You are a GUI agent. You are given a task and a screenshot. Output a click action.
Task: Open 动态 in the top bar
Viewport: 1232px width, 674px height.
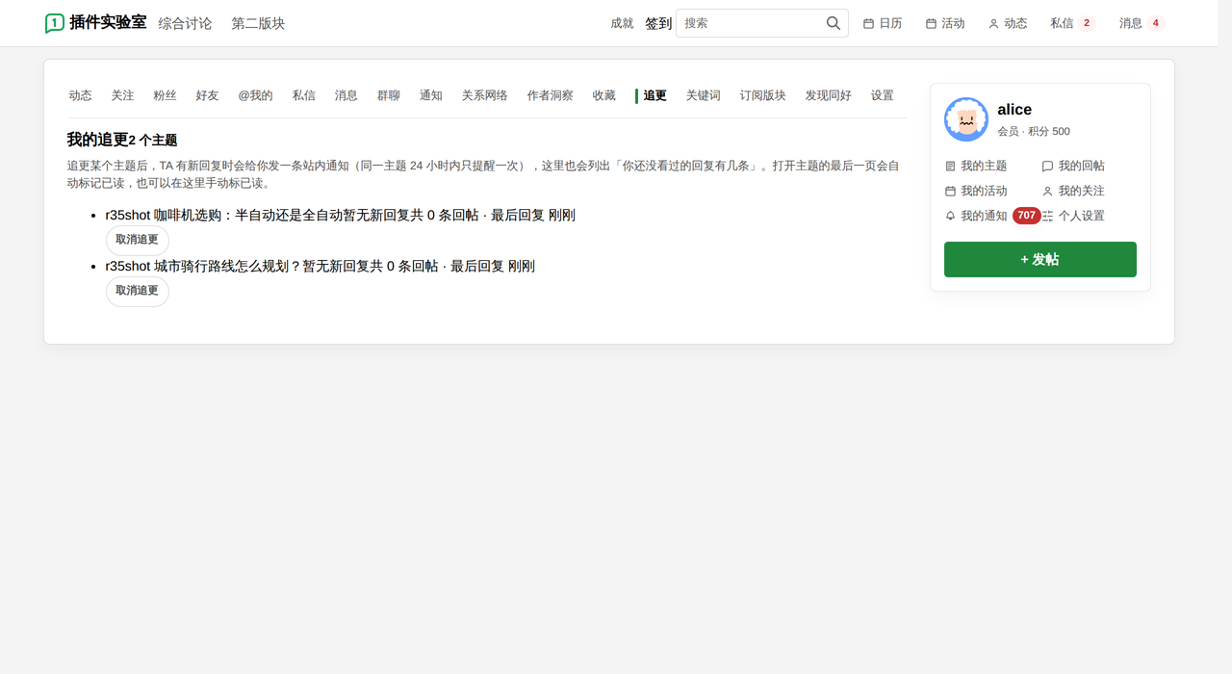click(1008, 23)
